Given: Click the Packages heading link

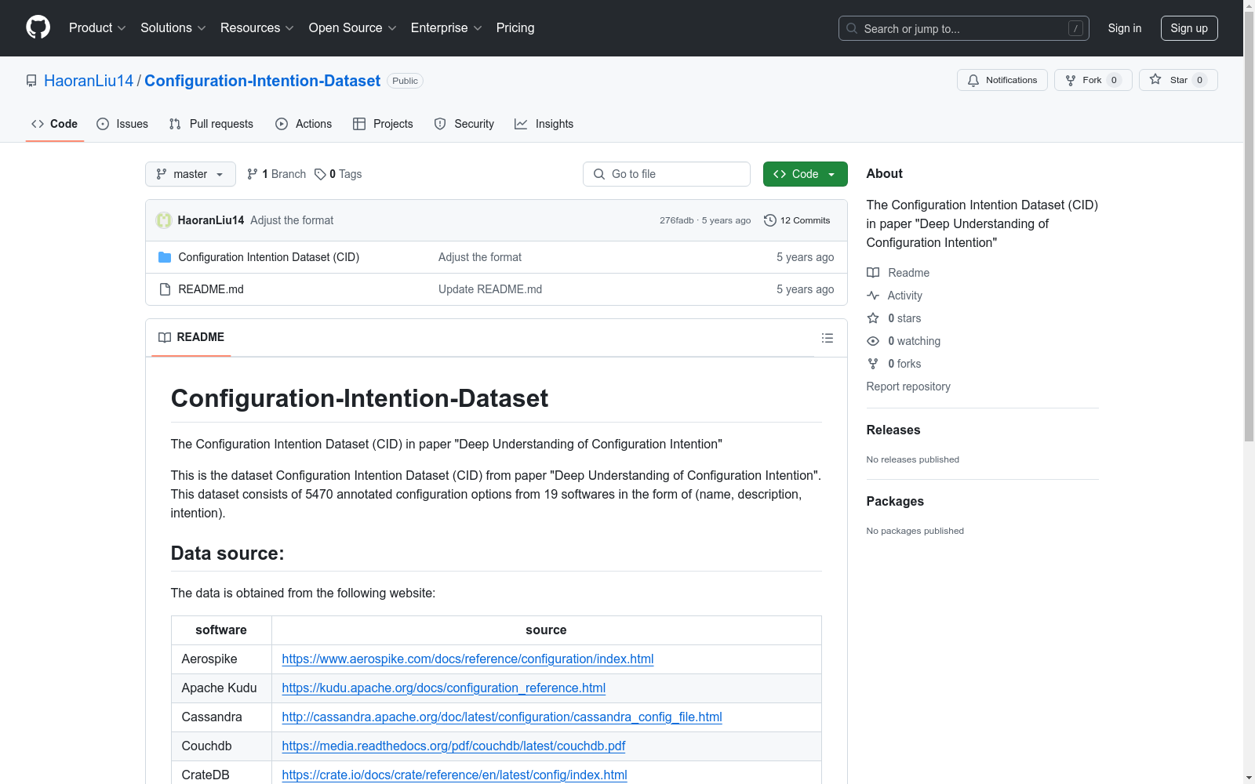Looking at the screenshot, I should pyautogui.click(x=895, y=501).
